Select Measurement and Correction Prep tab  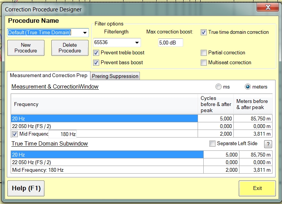pos(48,76)
